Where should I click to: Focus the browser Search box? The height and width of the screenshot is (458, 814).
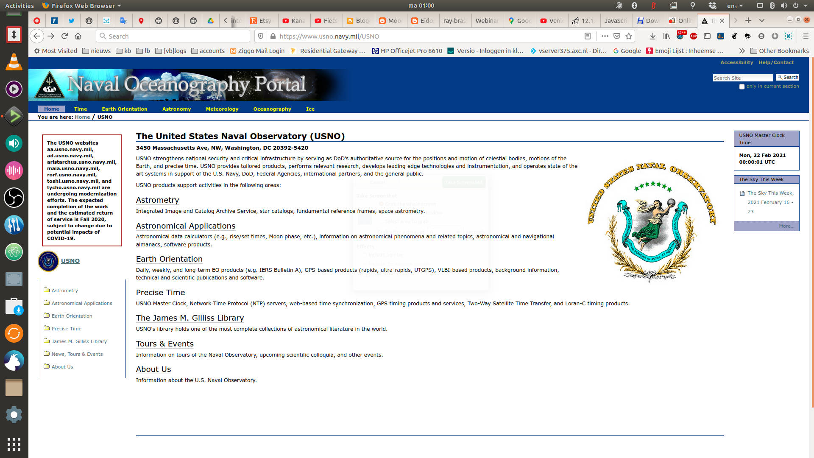click(173, 36)
